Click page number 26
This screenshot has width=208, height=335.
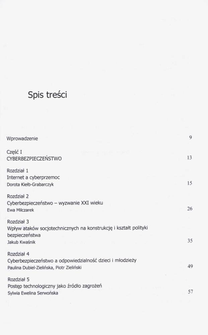click(190, 208)
